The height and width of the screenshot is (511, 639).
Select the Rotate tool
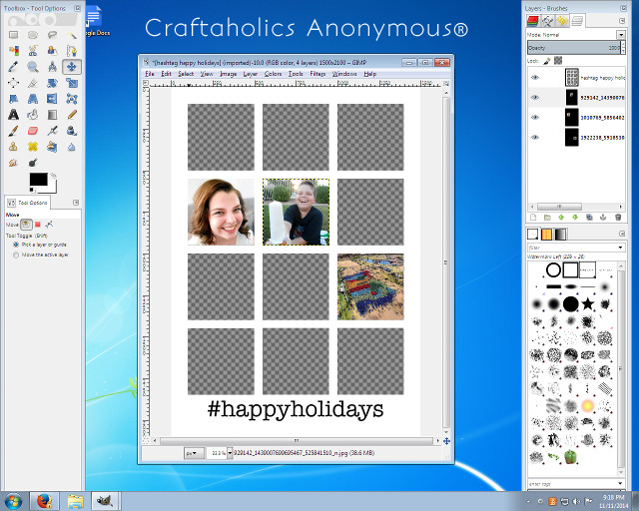point(52,83)
